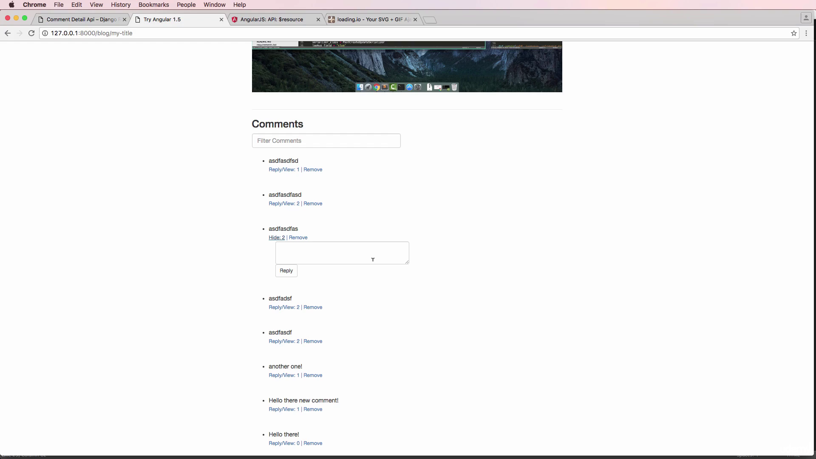Remove the Hello there! comment
This screenshot has height=459, width=816.
click(x=313, y=443)
